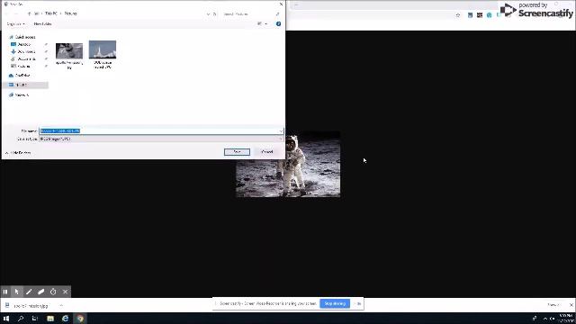Viewport: 576px width, 324px height.
Task: Open downloaded jpg item in Chrome download bar
Action: pyautogui.click(x=31, y=306)
